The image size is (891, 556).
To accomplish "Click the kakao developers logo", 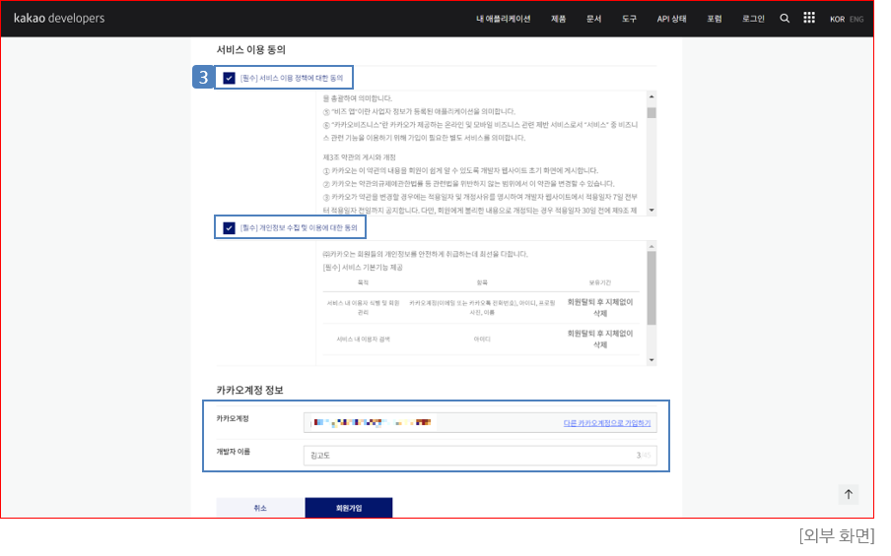I will 58,19.
